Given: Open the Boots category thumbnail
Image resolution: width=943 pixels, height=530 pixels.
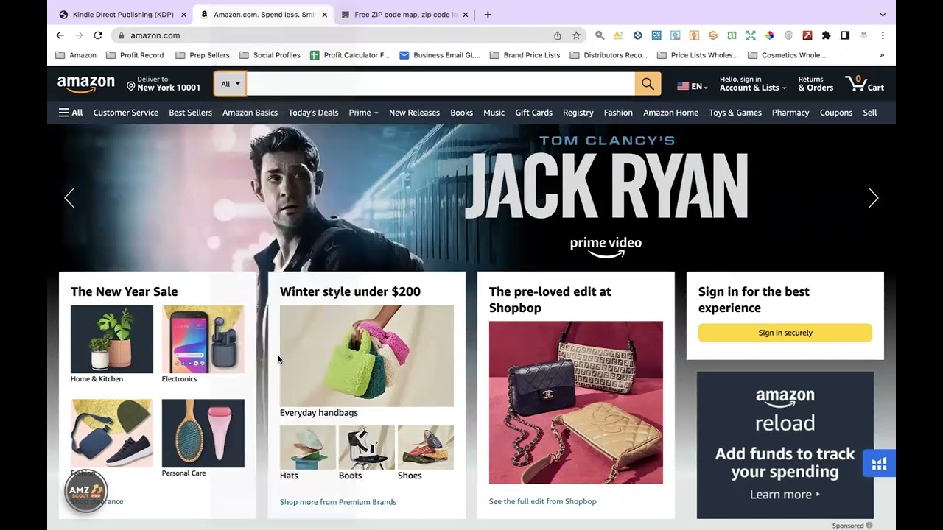Looking at the screenshot, I should tap(367, 447).
